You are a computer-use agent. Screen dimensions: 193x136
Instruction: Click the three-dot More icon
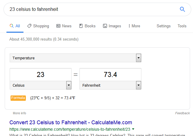tap(129, 26)
